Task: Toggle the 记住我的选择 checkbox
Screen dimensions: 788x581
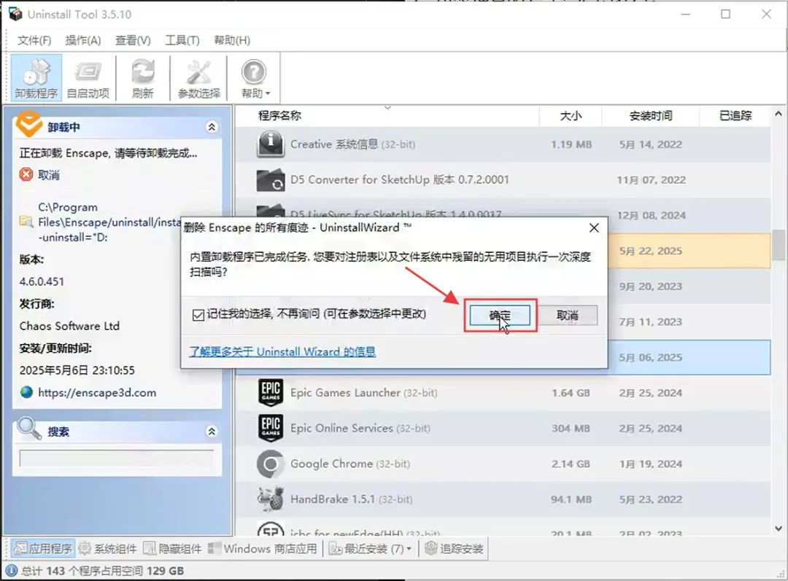Action: coord(198,315)
